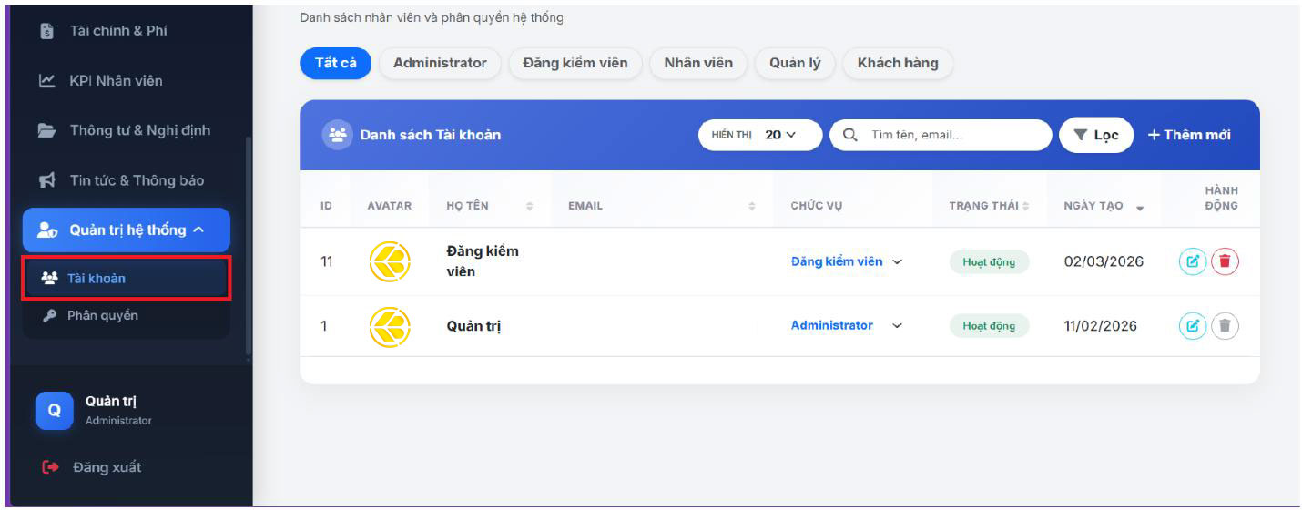
Task: Sort table by Trạng thái column
Action: point(989,206)
